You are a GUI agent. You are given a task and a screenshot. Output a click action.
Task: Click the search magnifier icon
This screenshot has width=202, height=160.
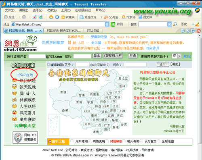[x=175, y=24]
